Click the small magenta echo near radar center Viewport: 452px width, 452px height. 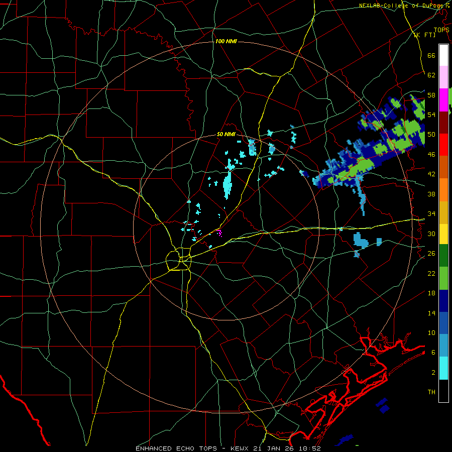[219, 233]
